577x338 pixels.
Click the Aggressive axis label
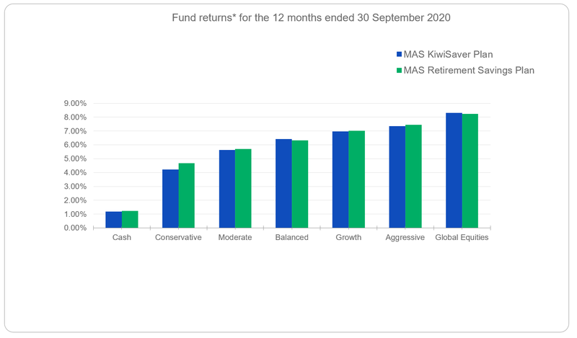coord(405,237)
